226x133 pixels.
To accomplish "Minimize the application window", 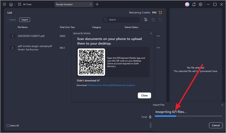I will (208, 4).
